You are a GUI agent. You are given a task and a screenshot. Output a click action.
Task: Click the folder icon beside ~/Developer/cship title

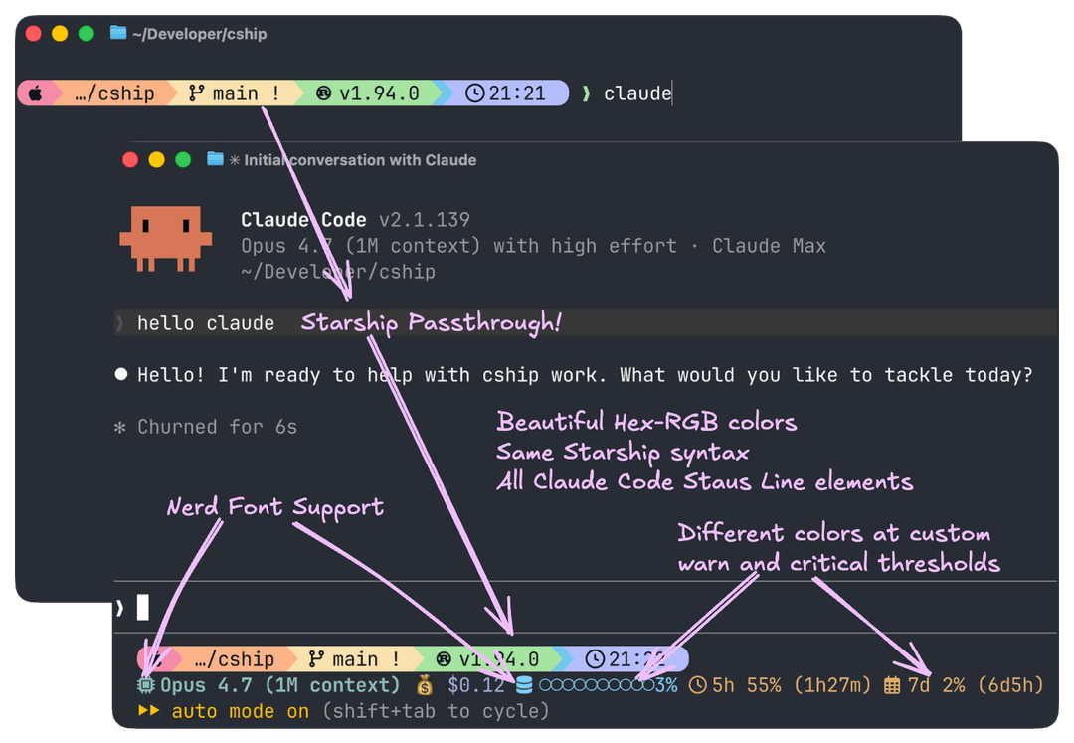tap(118, 33)
